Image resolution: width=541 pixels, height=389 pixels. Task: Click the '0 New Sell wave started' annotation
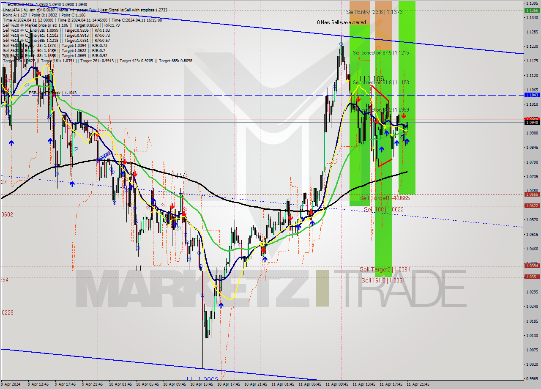342,22
